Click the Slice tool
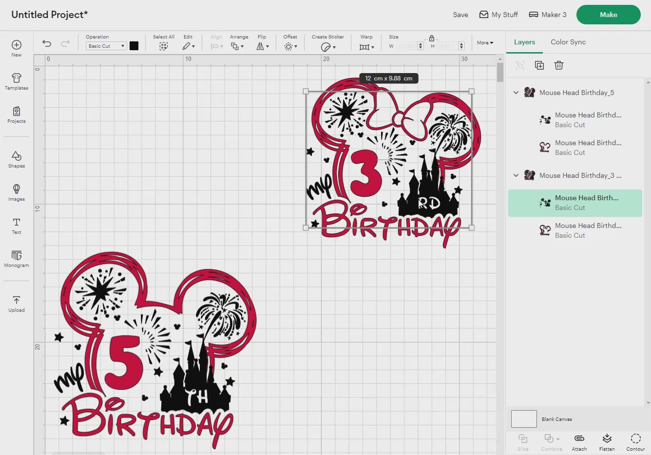The width and height of the screenshot is (651, 455). (x=523, y=442)
